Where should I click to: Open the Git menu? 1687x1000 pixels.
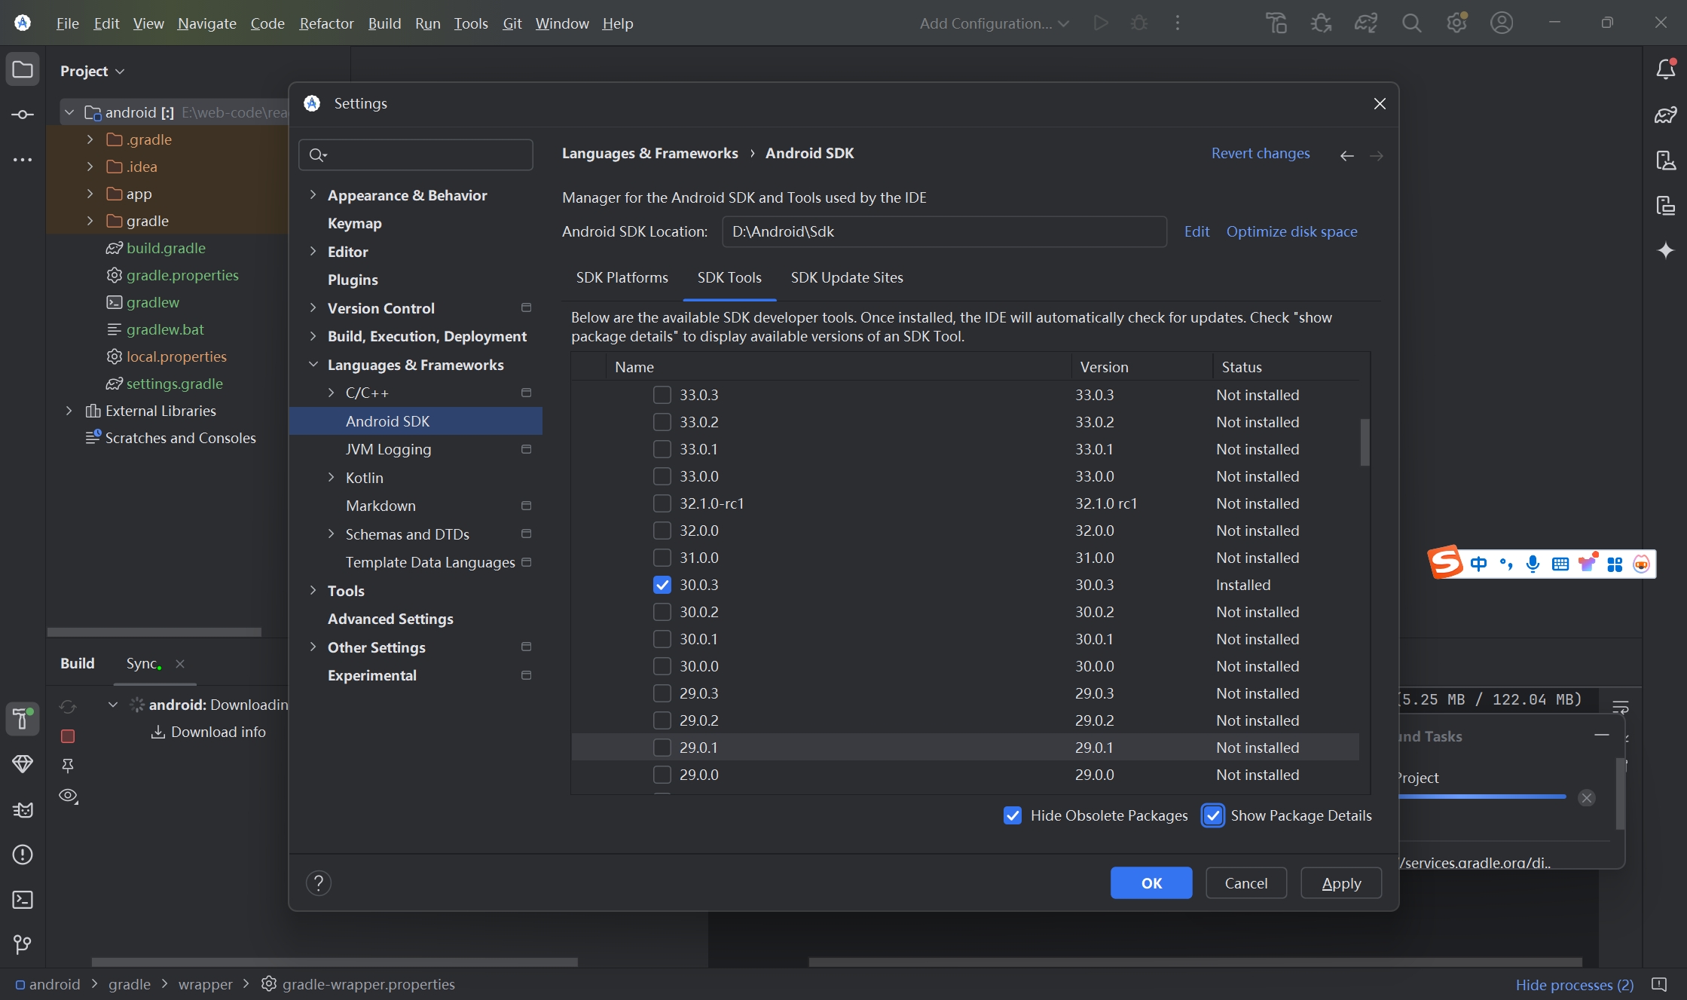click(x=512, y=23)
